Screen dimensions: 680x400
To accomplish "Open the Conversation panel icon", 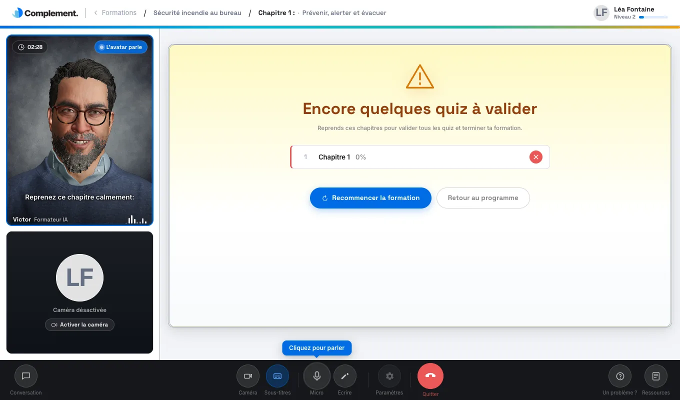I will point(26,376).
